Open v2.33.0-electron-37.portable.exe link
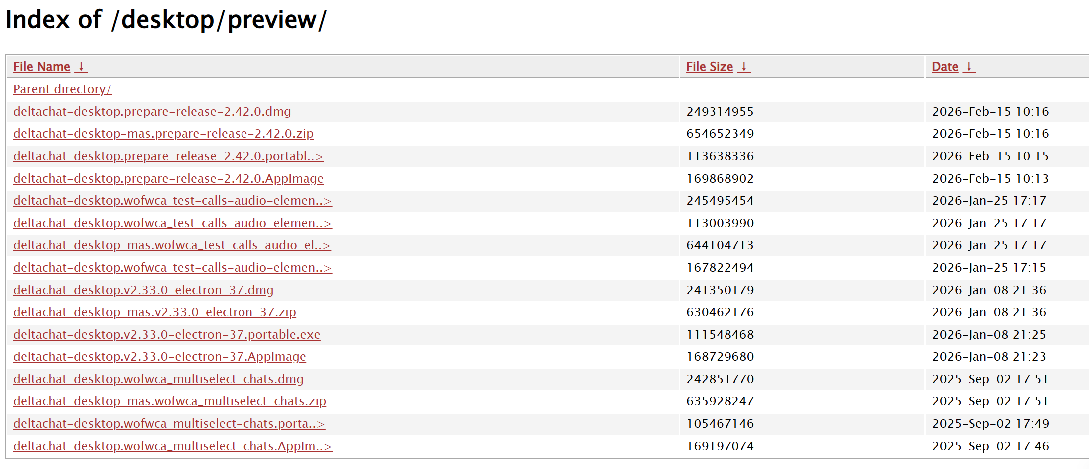1089x469 pixels. click(167, 335)
